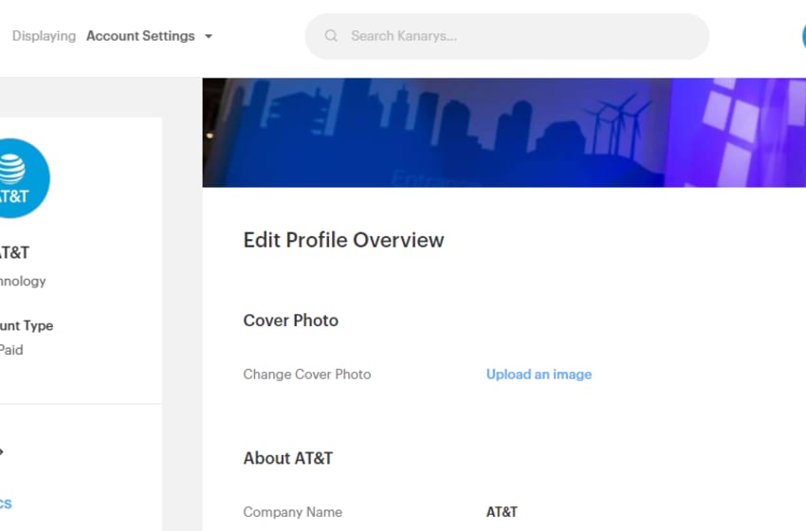806x531 pixels.
Task: Click the Company Name label
Action: pyautogui.click(x=292, y=512)
